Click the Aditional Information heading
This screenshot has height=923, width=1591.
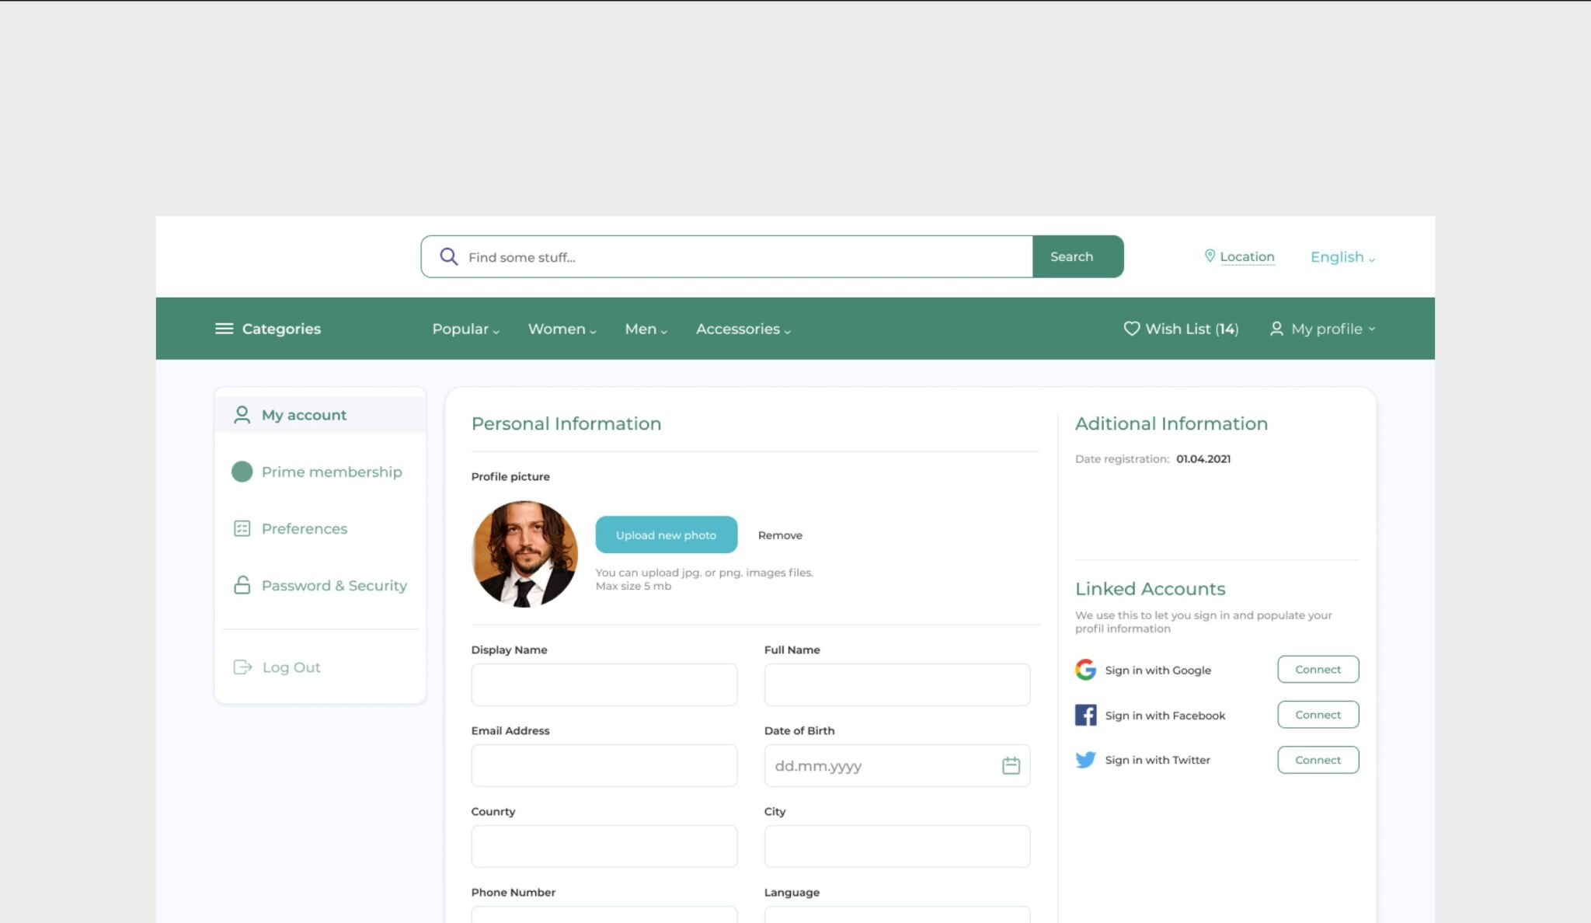1171,423
